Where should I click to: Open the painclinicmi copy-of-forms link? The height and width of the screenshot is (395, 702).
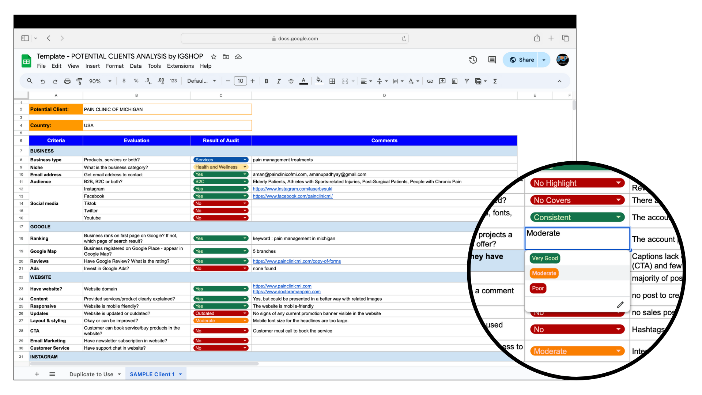click(297, 261)
